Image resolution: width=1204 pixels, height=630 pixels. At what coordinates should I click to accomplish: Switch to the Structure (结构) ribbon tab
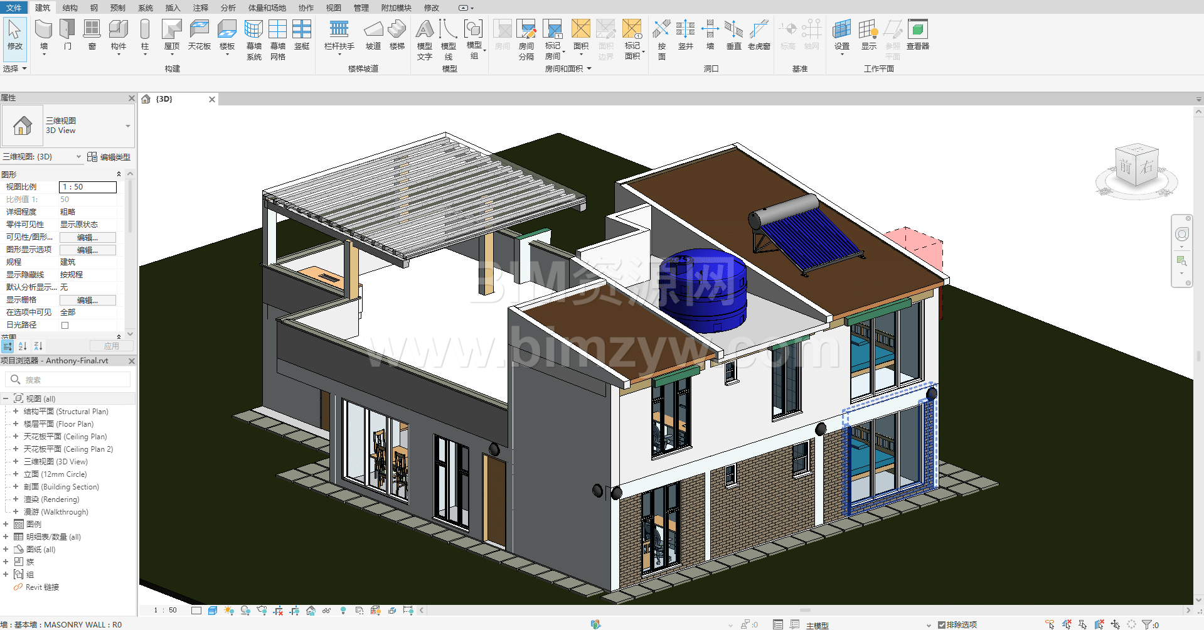70,8
